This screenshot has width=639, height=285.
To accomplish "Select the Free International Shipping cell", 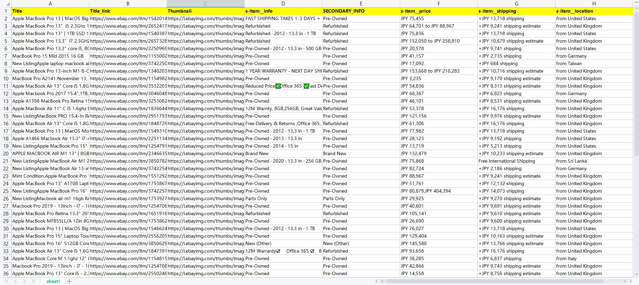I will click(516, 161).
